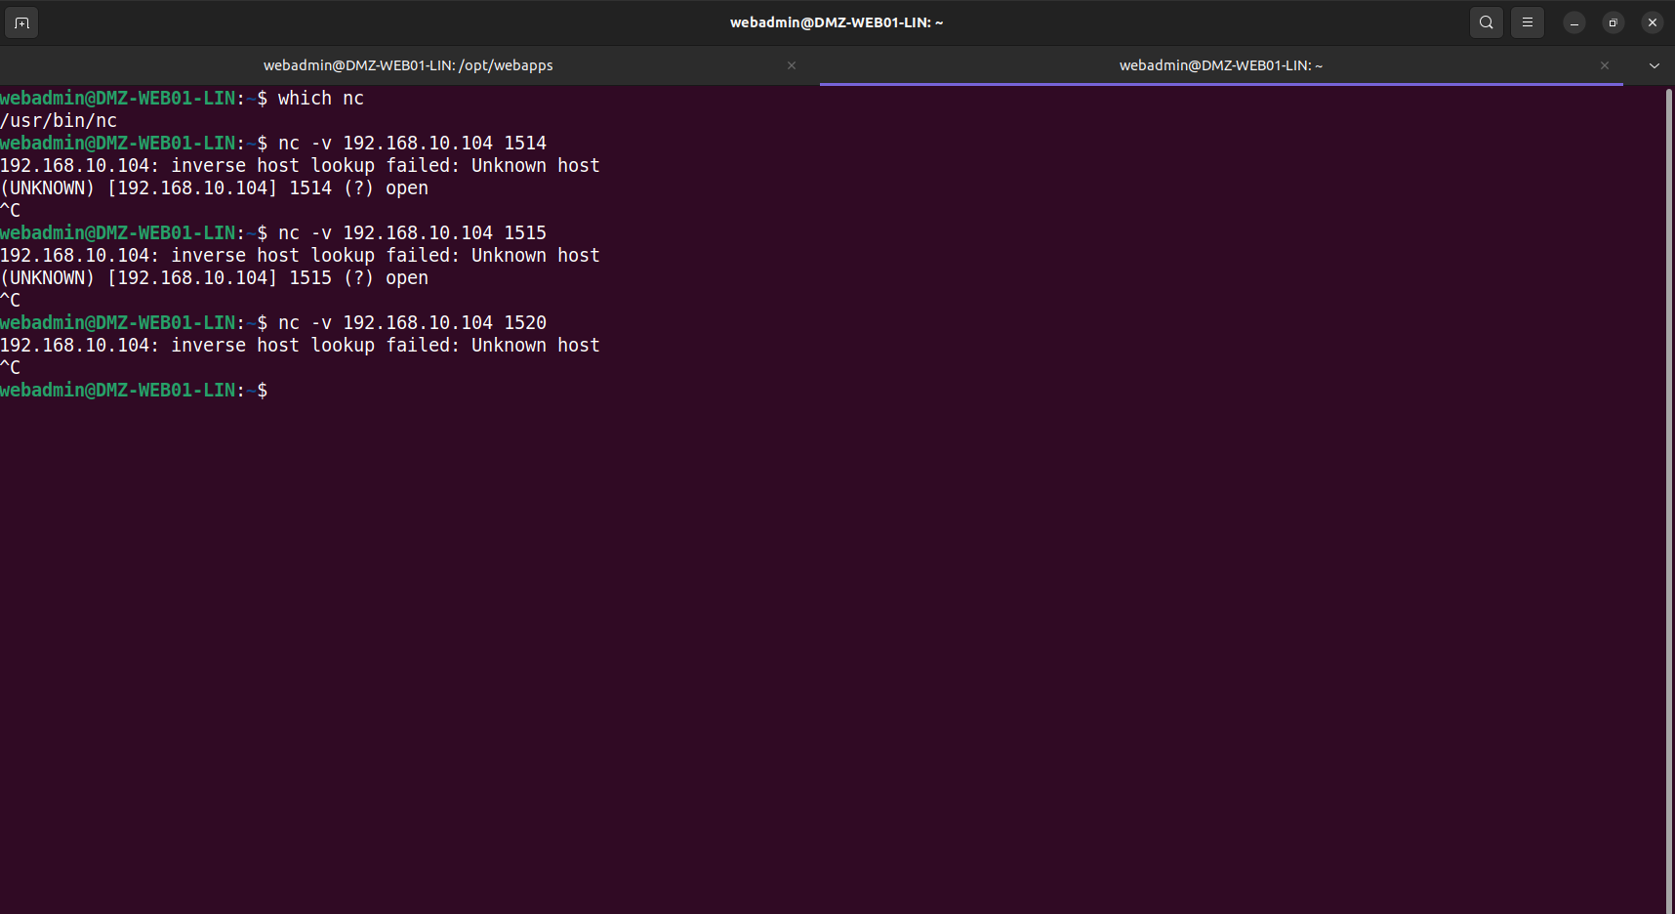Restore the terminal window size
Screen dimensions: 1675x914
(1614, 22)
